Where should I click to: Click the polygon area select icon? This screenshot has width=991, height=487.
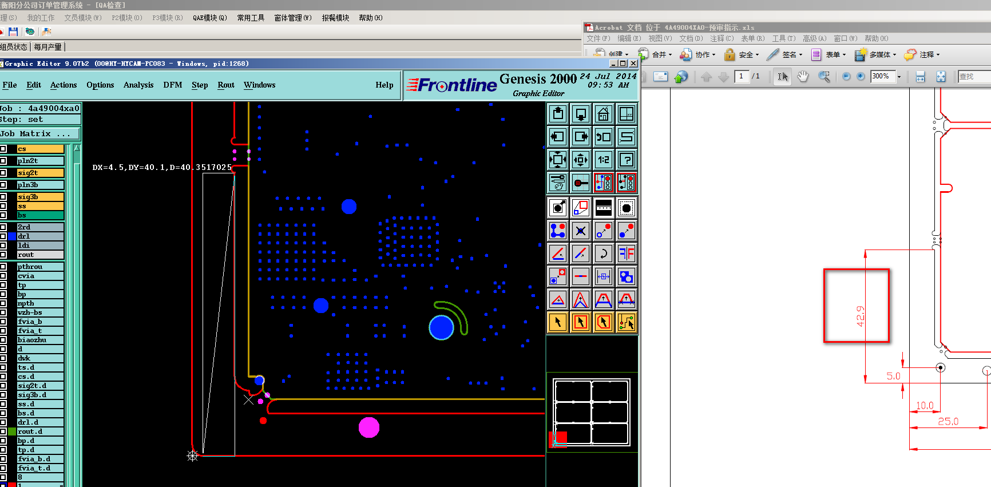coord(604,322)
